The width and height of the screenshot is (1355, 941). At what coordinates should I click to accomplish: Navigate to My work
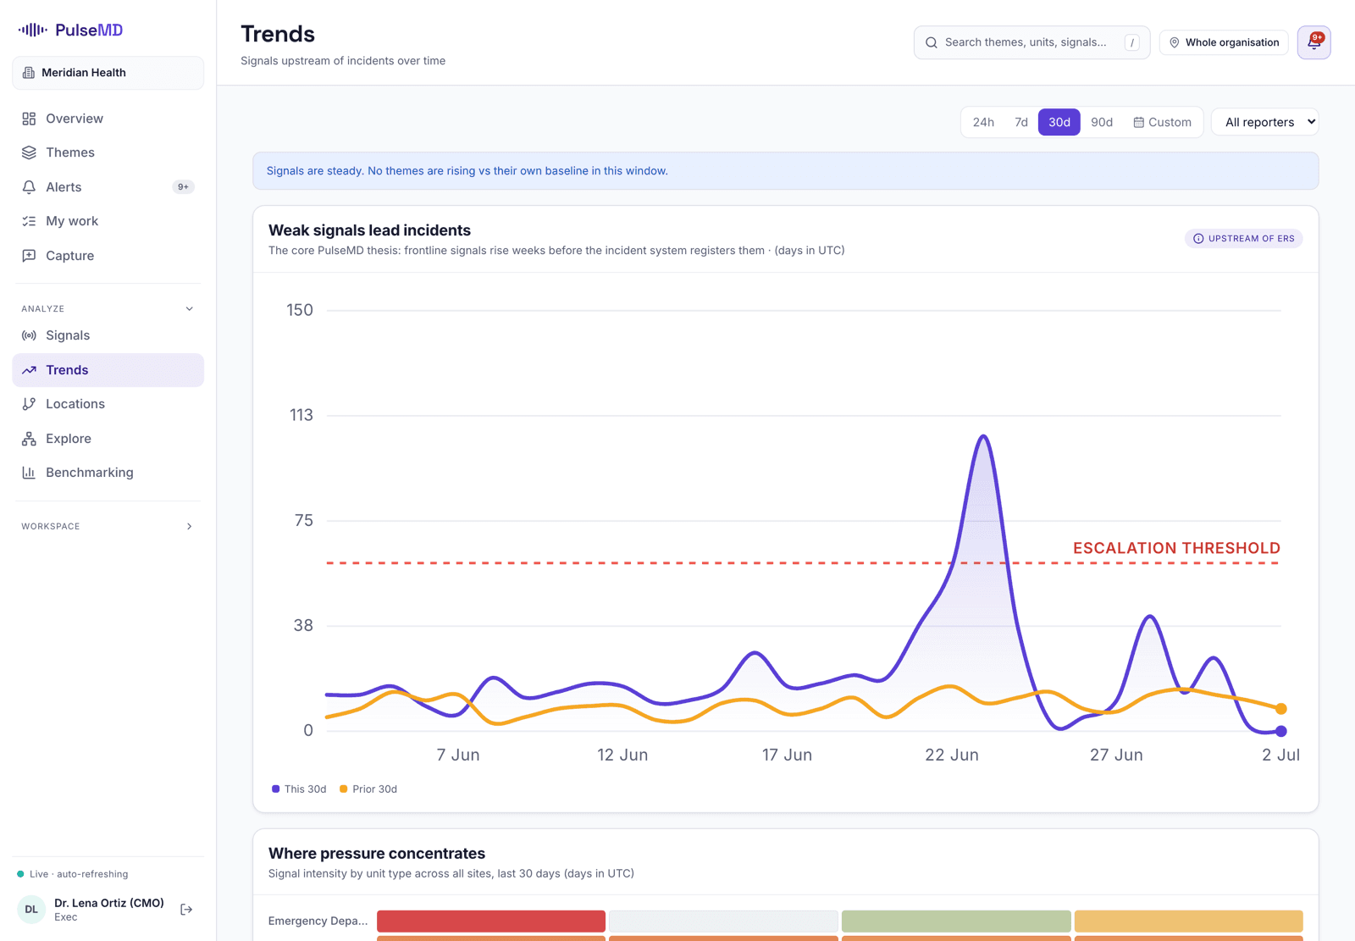108,221
